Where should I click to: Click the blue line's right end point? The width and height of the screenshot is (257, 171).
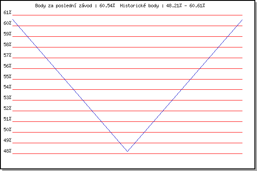tap(242, 20)
